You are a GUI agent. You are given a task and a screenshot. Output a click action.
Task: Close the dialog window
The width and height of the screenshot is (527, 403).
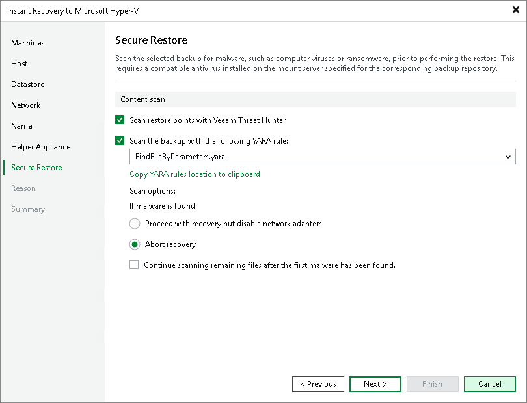tap(515, 10)
